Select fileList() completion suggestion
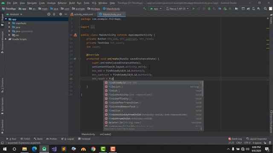Screen dimensions: 273x153 153,87
